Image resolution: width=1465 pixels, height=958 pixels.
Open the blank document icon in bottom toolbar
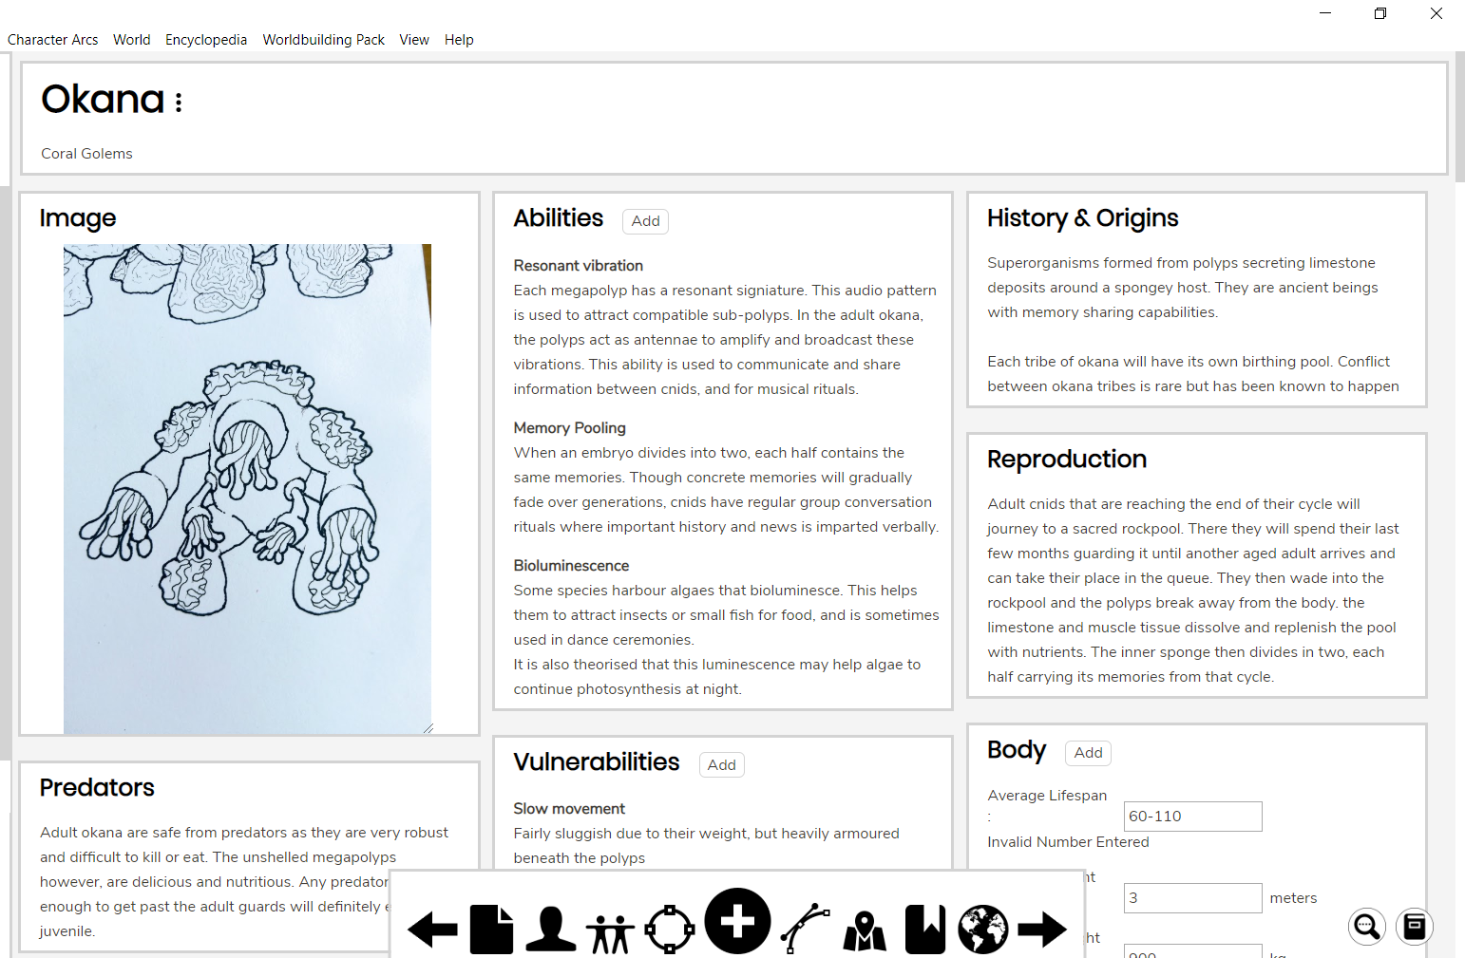click(492, 930)
